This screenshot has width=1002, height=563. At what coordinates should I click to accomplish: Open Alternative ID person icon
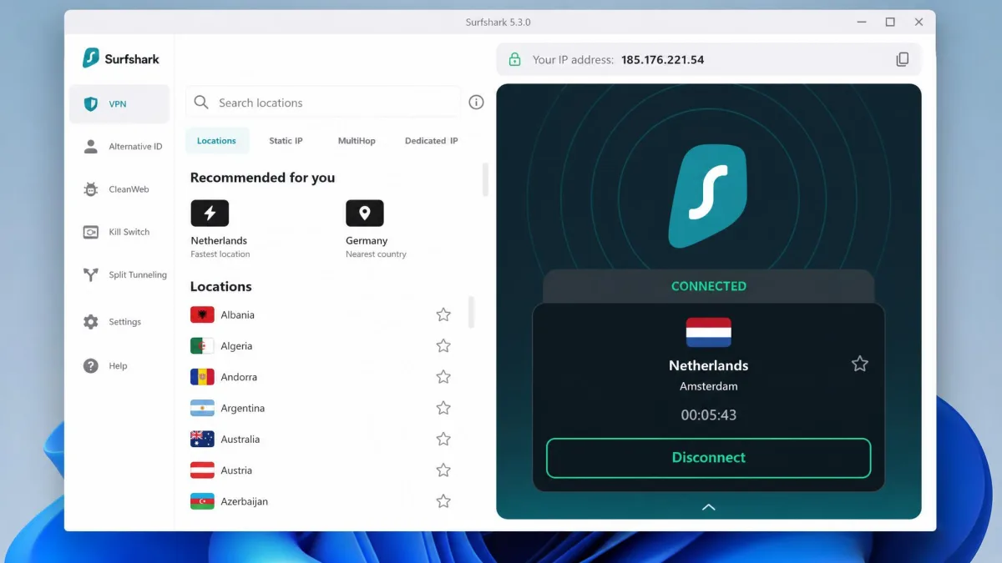point(91,147)
